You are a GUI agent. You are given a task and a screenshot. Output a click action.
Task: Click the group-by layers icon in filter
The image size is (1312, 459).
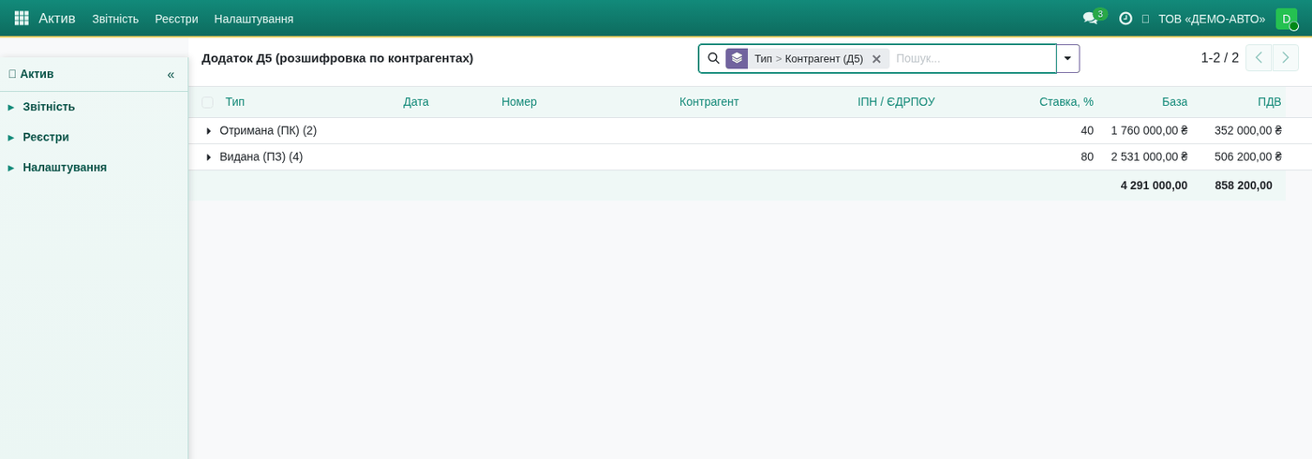coord(737,58)
